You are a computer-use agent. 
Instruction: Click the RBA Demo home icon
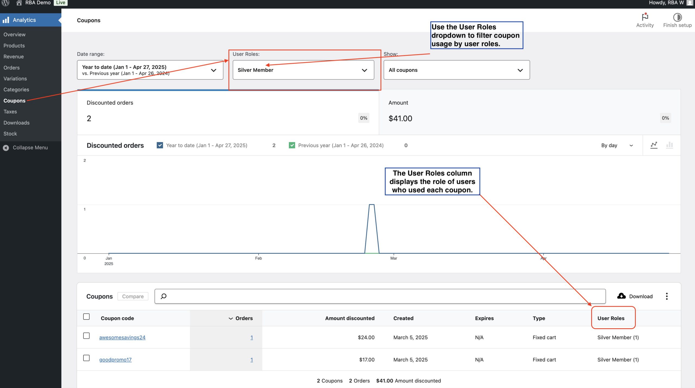[19, 3]
